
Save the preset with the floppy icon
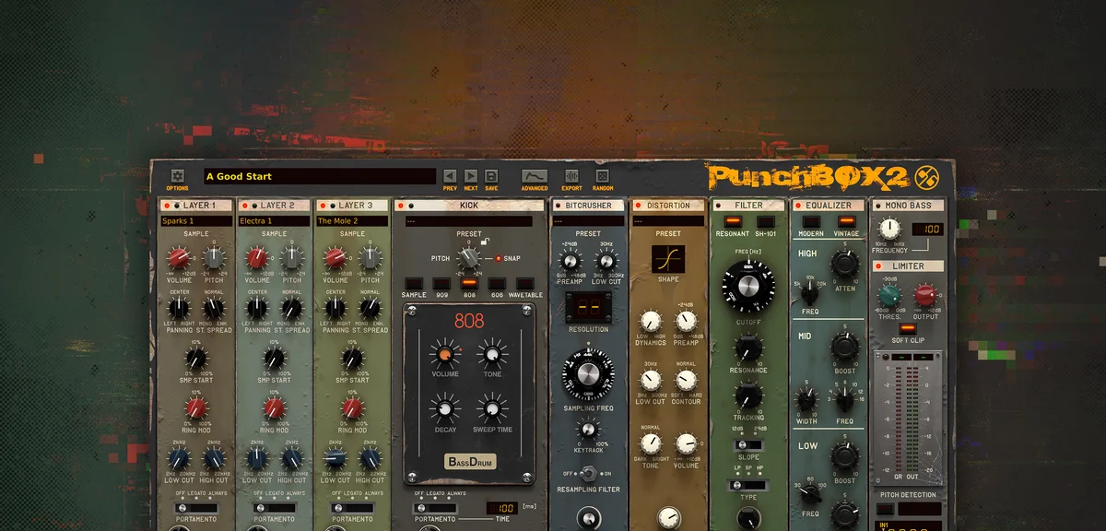pos(491,175)
